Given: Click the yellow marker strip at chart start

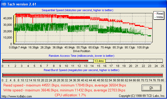Looking at the screenshot, I should point(15,29).
